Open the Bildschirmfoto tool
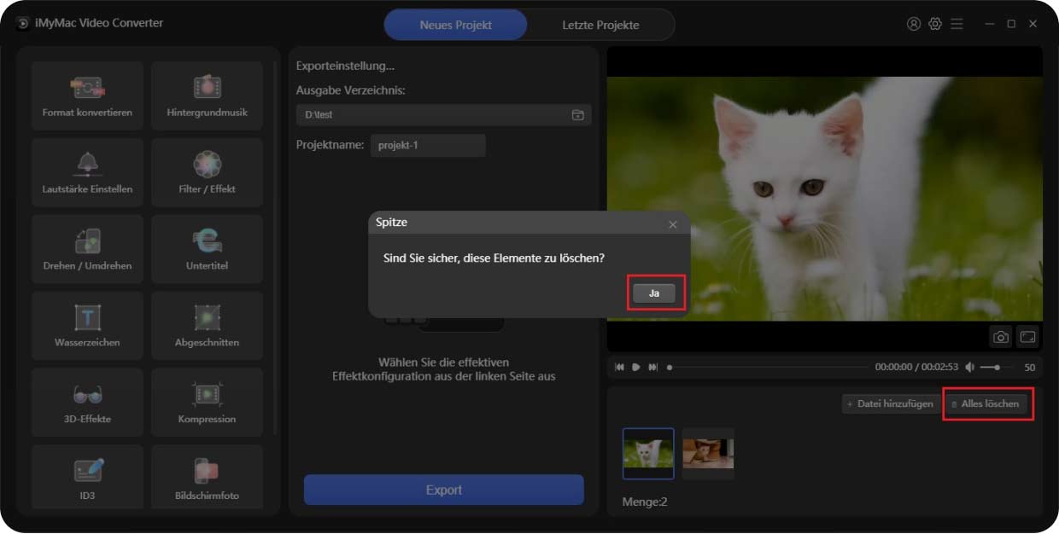 point(207,477)
